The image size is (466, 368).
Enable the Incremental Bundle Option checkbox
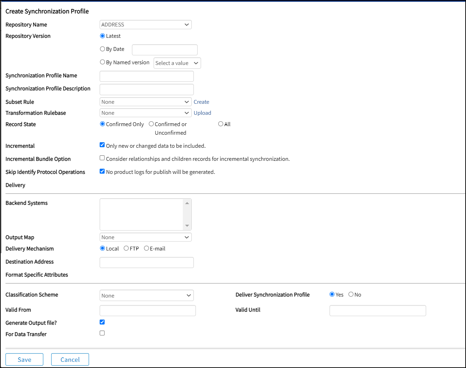(102, 158)
